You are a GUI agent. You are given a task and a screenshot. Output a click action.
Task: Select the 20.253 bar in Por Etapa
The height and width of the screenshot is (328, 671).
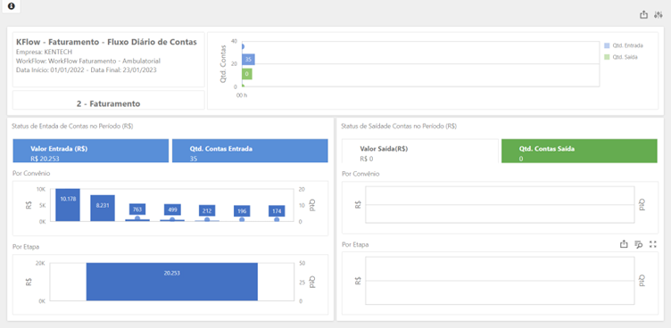[172, 282]
